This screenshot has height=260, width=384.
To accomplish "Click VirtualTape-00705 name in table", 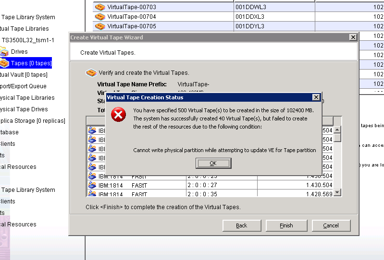I will [132, 26].
